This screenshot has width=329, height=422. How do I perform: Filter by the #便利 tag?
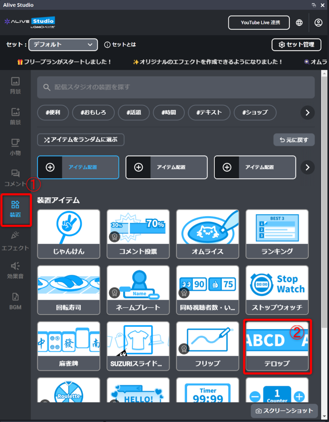point(53,112)
